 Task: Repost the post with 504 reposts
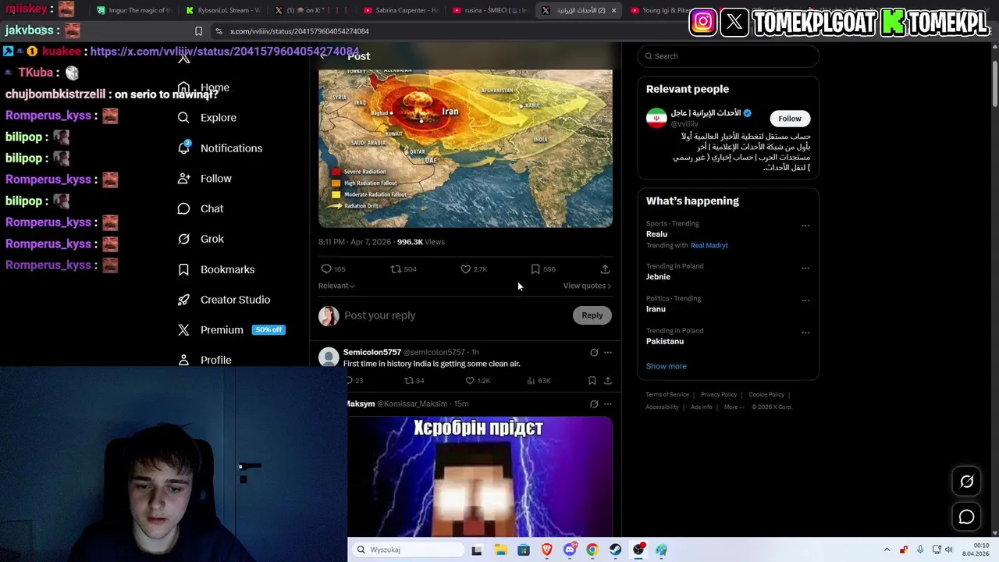tap(396, 269)
